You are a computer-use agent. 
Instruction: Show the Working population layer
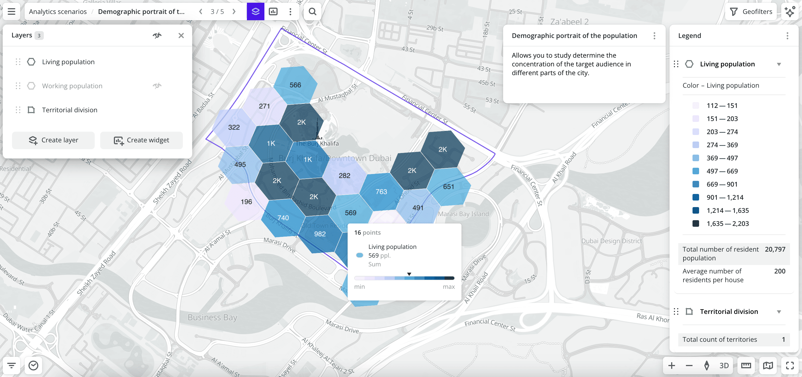[157, 86]
